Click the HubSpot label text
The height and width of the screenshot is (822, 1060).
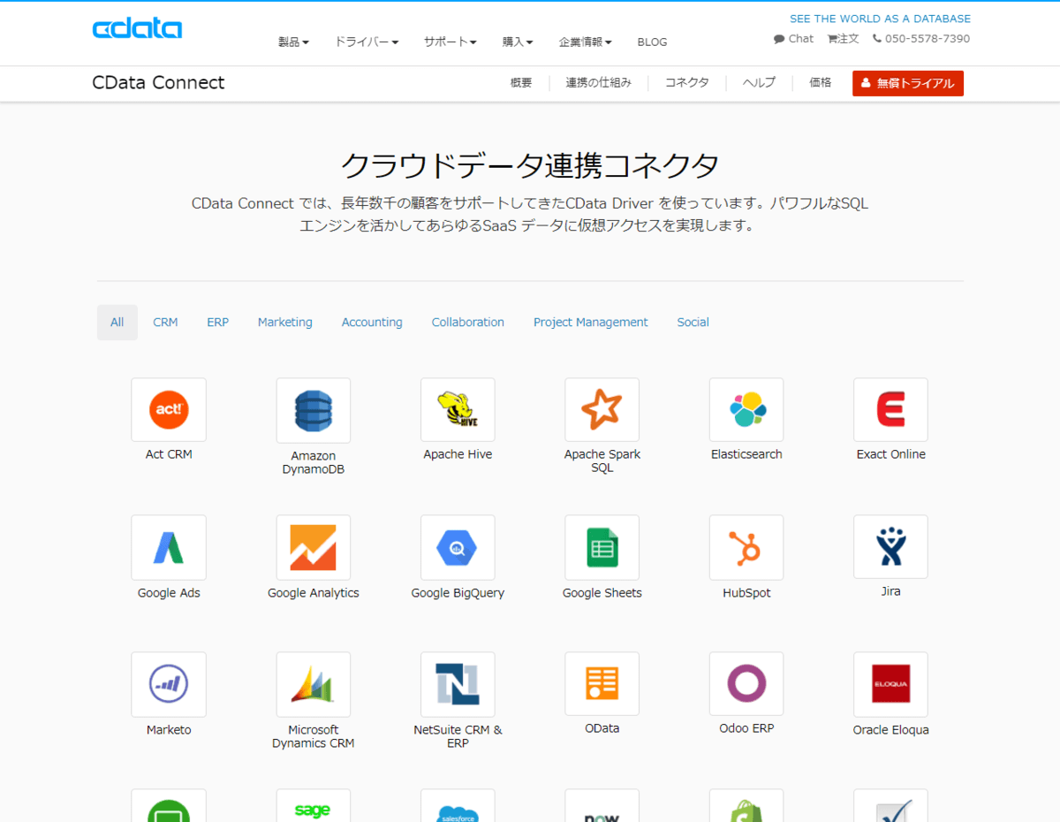point(746,593)
